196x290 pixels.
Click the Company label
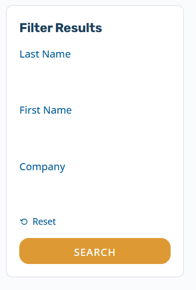pos(42,167)
